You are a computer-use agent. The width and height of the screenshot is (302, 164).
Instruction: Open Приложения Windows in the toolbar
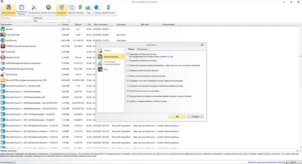[22, 9]
